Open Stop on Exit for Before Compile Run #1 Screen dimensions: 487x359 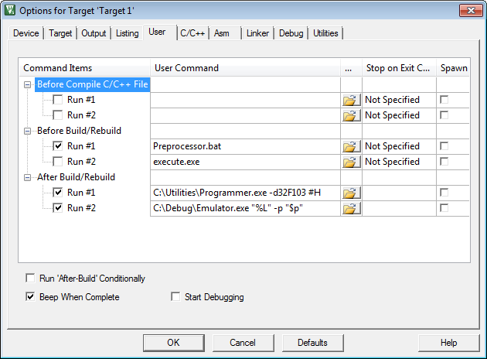pos(399,100)
